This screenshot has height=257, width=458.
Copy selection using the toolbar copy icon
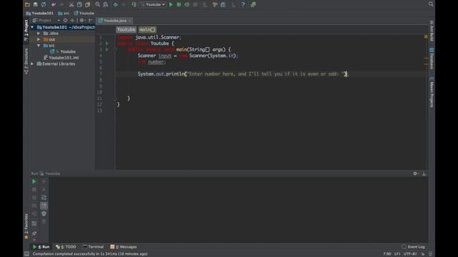coord(79,4)
